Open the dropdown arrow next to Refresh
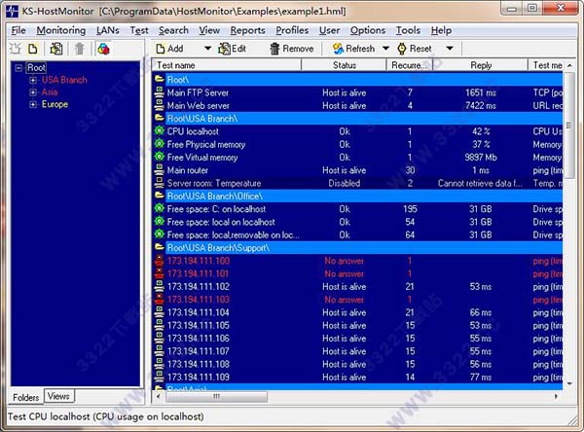Screen dimensions: 584x432 pyautogui.click(x=385, y=49)
